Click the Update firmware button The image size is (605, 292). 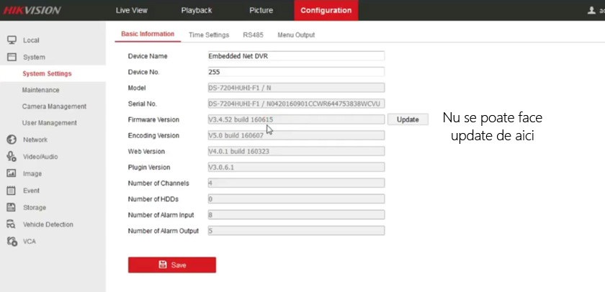tap(408, 119)
